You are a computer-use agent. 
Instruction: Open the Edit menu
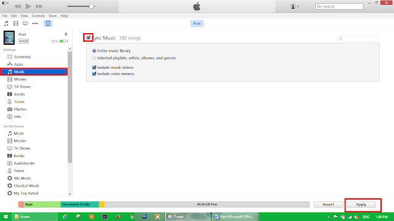pos(14,16)
